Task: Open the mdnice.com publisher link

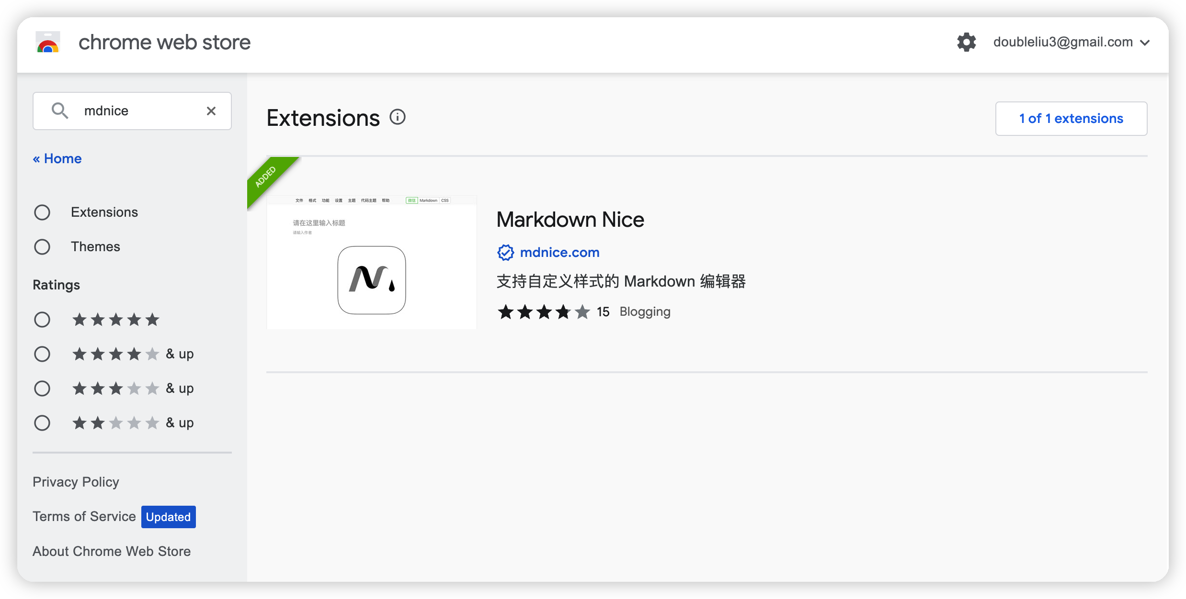Action: pyautogui.click(x=560, y=252)
